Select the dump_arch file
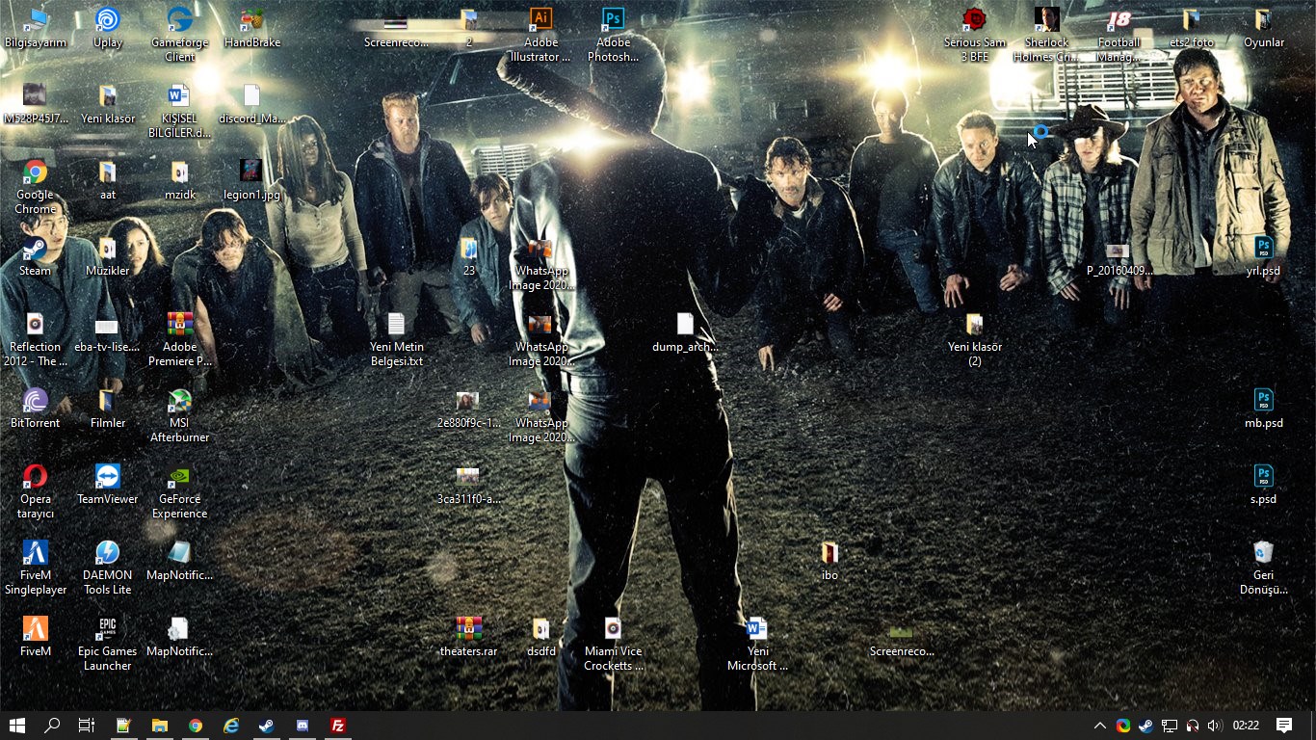The height and width of the screenshot is (740, 1316). 685,332
